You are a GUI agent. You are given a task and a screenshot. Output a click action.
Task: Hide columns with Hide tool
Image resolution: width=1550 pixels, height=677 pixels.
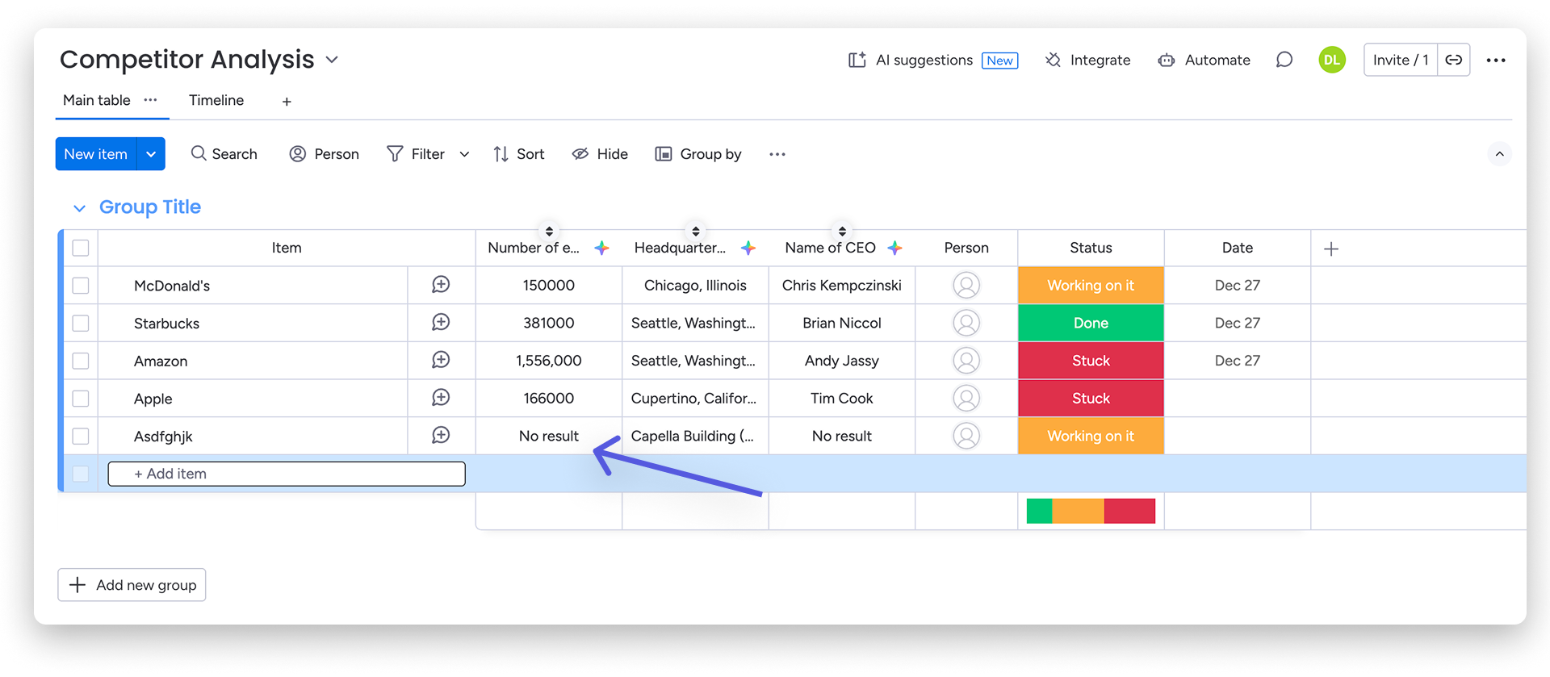click(600, 153)
